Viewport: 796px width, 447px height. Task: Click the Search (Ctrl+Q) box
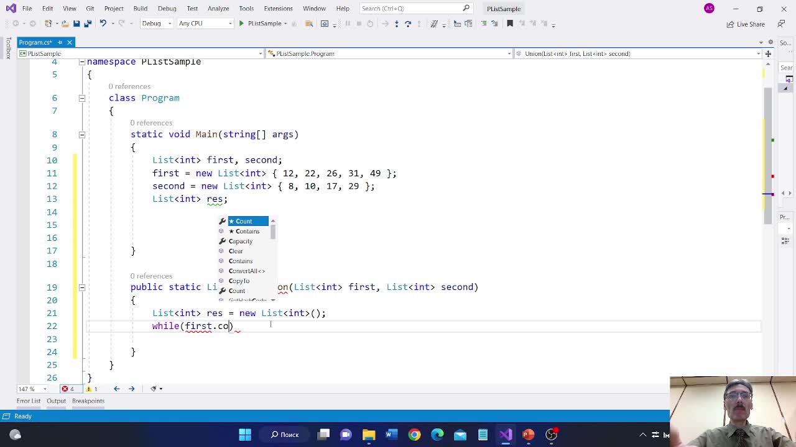(x=415, y=9)
